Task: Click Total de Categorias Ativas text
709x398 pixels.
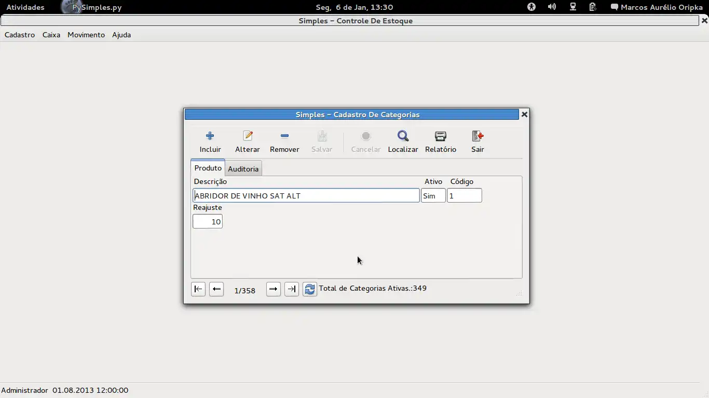Action: pyautogui.click(x=373, y=288)
